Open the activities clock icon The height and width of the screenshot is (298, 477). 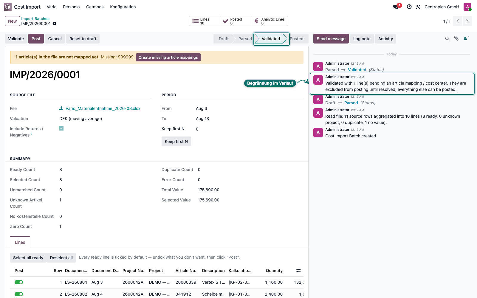point(409,7)
